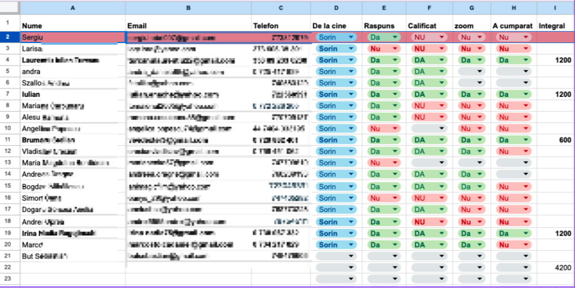Expand Calificat dropdown in row 8
Viewport: 575px width, 288px height.
pos(442,106)
